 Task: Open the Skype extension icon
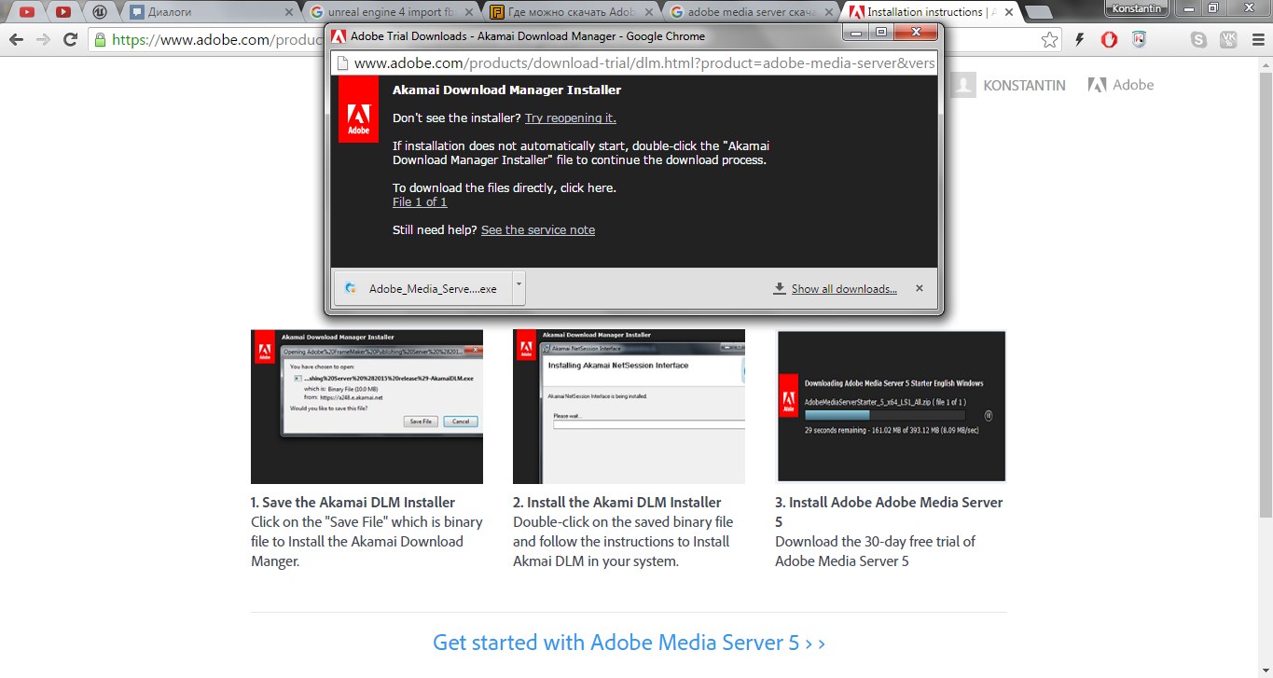[x=1198, y=40]
